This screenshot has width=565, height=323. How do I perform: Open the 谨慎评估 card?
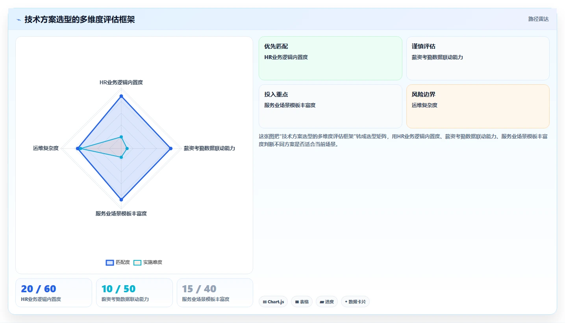pos(478,58)
